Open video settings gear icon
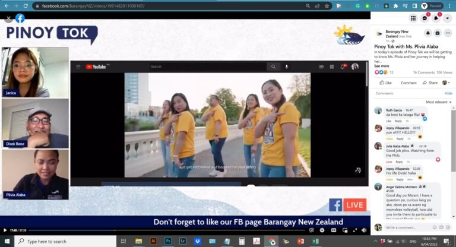This screenshot has height=247, width=456. coord(322,230)
